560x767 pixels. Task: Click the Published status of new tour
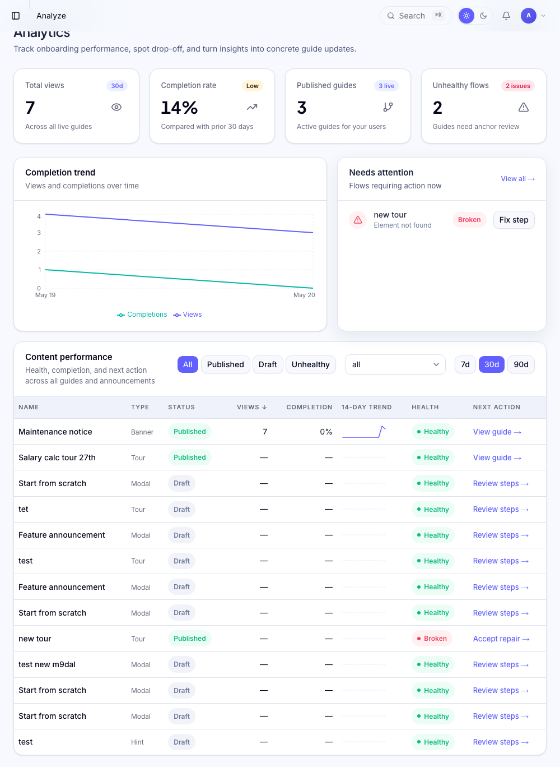(190, 639)
